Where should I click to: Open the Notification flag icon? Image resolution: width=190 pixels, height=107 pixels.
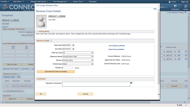[175, 6]
